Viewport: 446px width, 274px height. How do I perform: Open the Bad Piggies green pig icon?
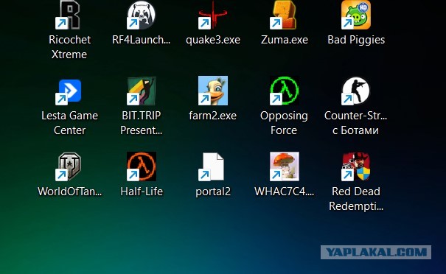[x=356, y=15]
